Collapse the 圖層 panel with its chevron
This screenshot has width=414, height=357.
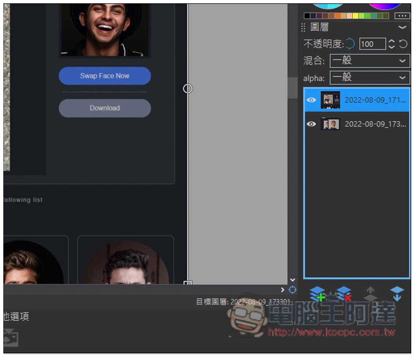coord(402,28)
